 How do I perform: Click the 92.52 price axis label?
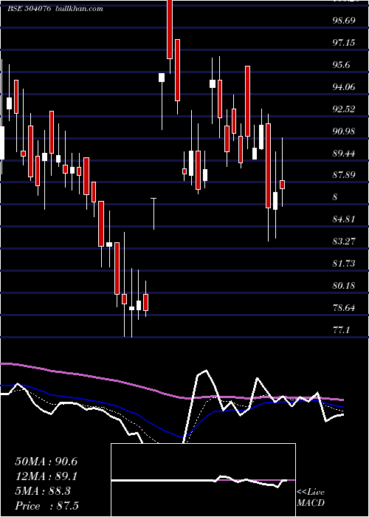(344, 109)
